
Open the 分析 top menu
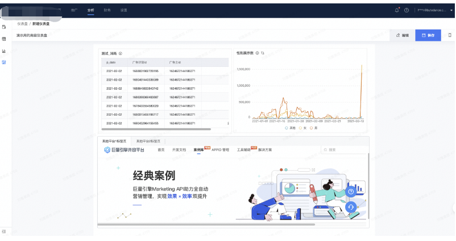point(91,10)
